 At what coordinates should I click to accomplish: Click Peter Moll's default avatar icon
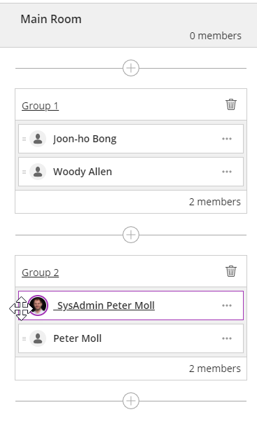point(38,338)
